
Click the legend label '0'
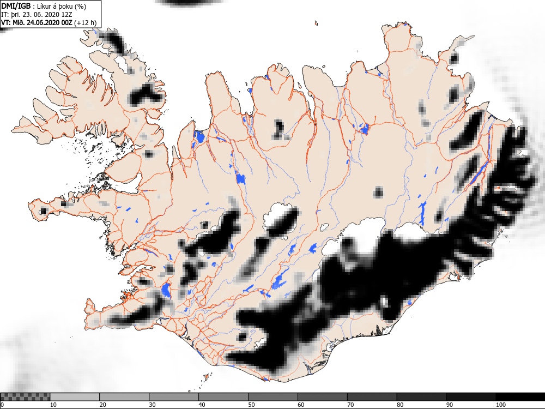click(x=2, y=405)
